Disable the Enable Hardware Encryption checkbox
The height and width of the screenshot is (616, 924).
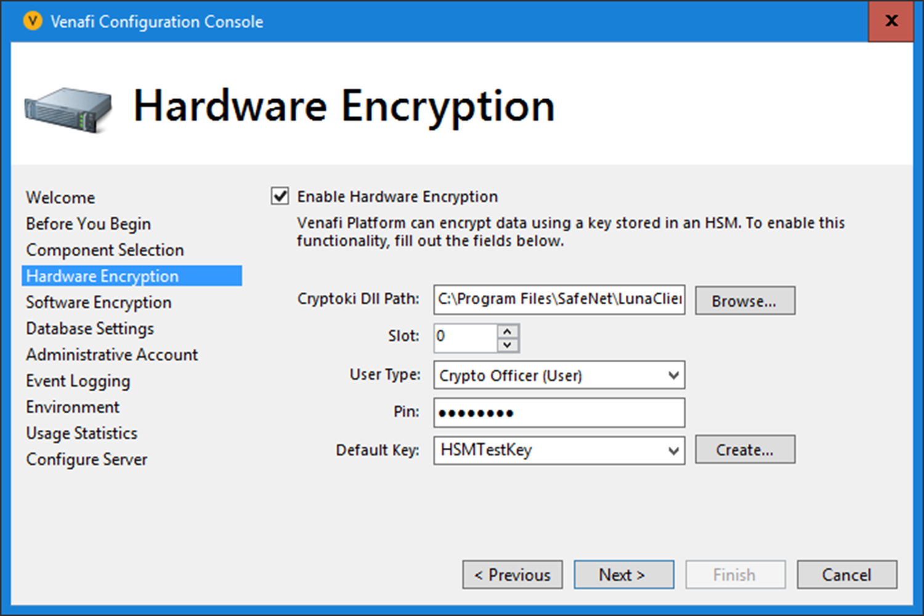(x=280, y=196)
